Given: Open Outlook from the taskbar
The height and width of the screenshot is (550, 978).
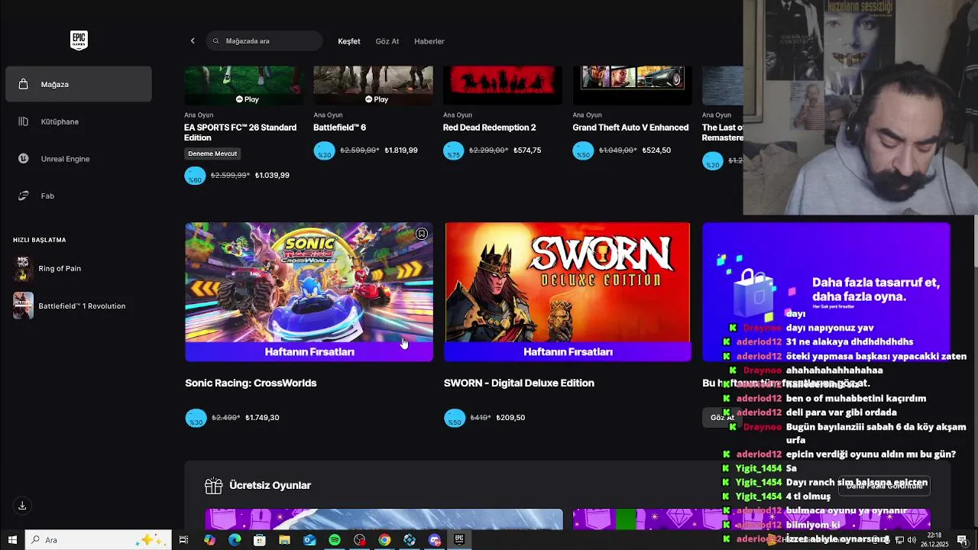Looking at the screenshot, I should tap(309, 540).
